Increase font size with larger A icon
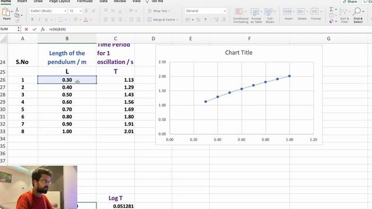Viewport: 372px width, 209px height. pyautogui.click(x=87, y=11)
